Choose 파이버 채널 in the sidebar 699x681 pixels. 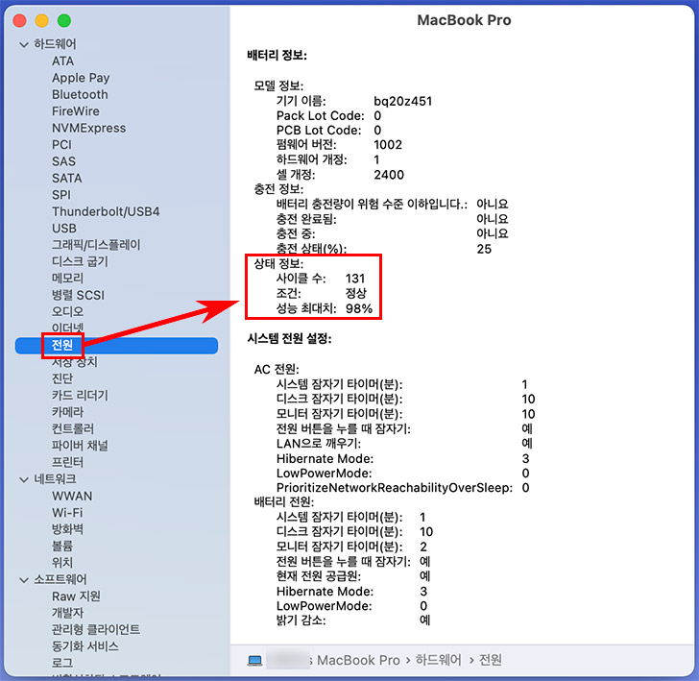[80, 446]
